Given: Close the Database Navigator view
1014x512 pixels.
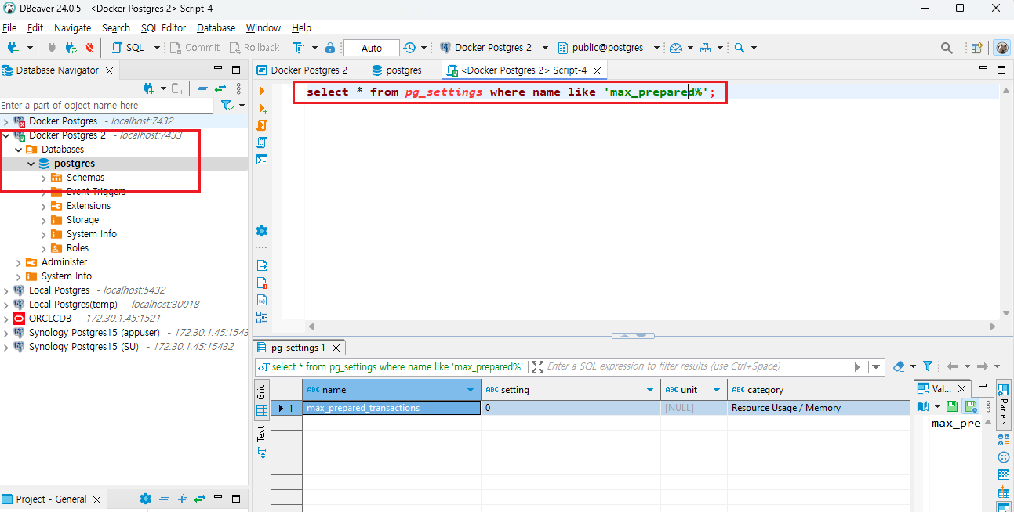Looking at the screenshot, I should tap(109, 70).
